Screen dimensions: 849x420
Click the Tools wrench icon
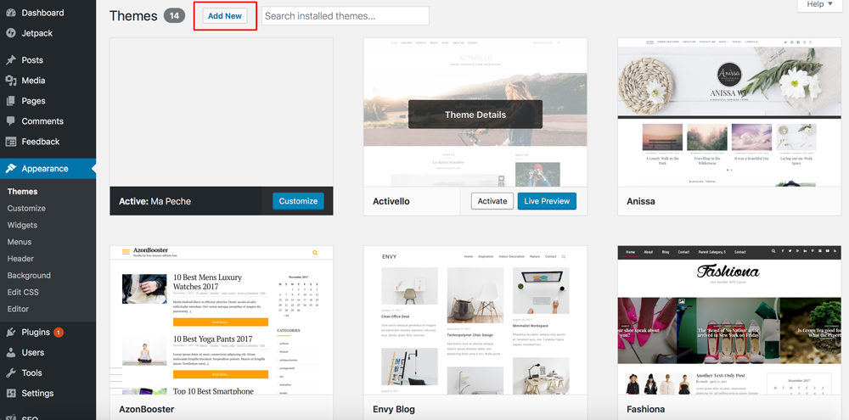tap(11, 373)
